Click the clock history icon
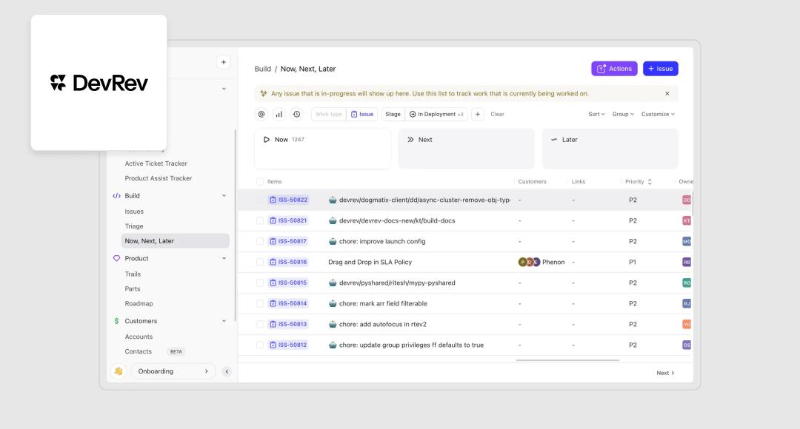Image resolution: width=800 pixels, height=429 pixels. (297, 114)
